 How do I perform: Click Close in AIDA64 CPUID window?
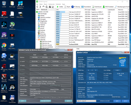click(x=125, y=101)
